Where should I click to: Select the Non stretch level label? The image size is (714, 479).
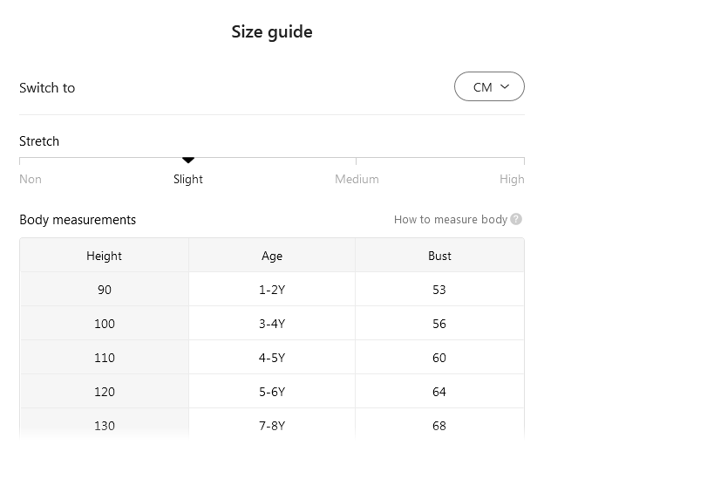(x=31, y=179)
